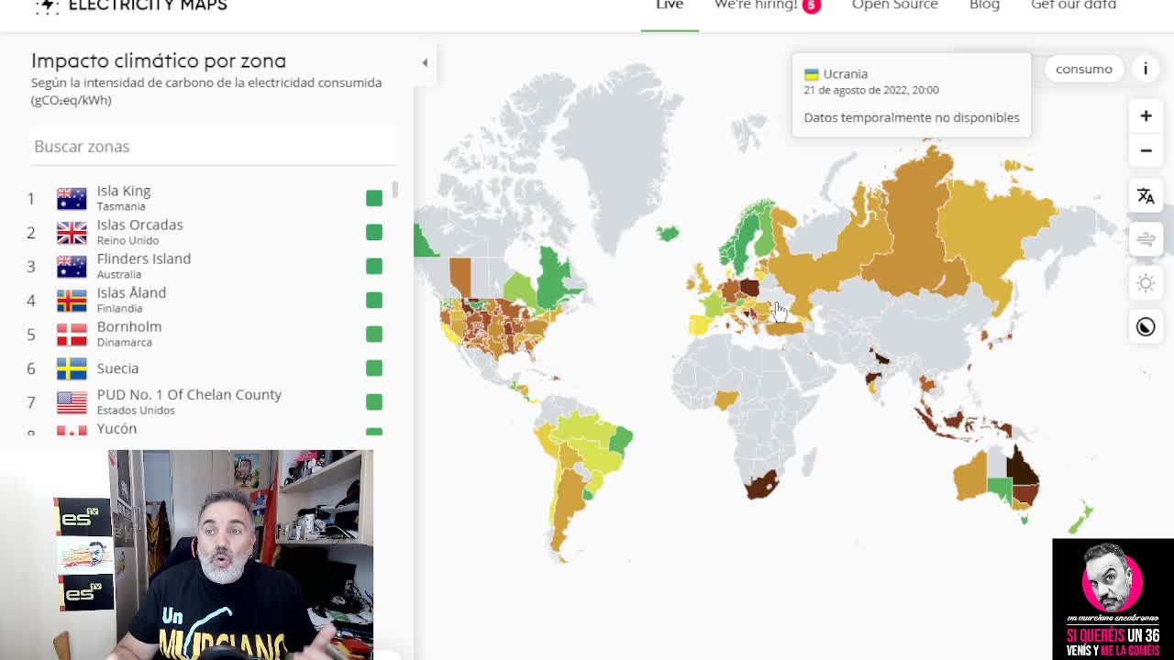Open the Open Source link

click(x=894, y=5)
